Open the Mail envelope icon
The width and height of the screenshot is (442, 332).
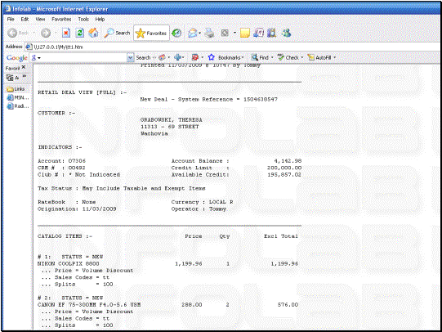pos(192,34)
